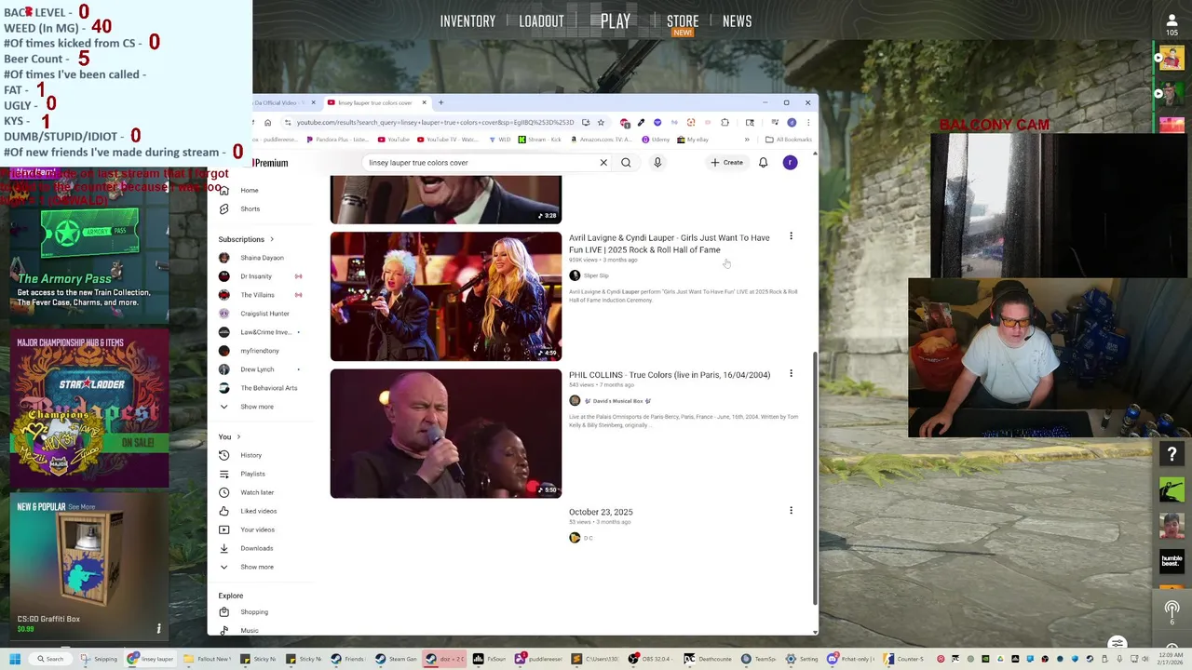Click the broadcast antenna icon in game sidebar
The image size is (1192, 670).
pos(1172,610)
